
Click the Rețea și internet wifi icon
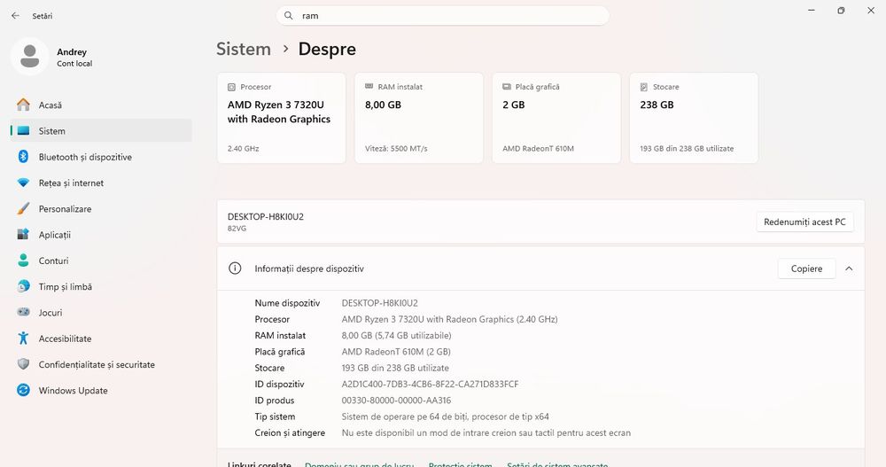coord(23,183)
